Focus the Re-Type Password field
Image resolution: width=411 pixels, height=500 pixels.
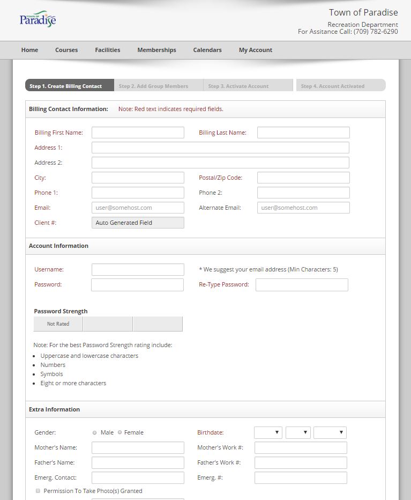click(302, 285)
